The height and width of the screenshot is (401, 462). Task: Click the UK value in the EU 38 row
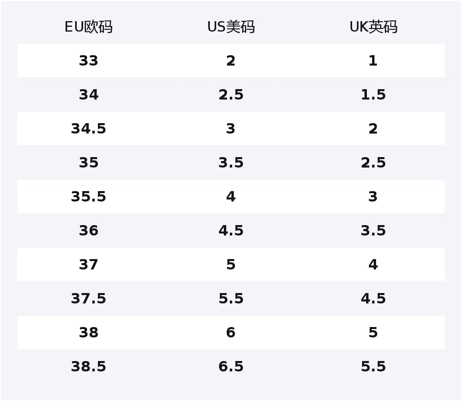click(x=373, y=333)
